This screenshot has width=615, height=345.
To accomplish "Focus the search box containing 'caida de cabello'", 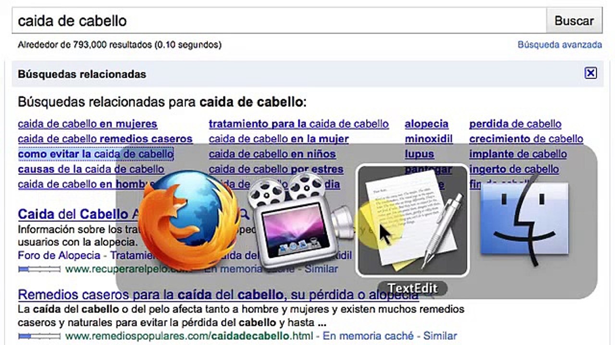I will click(x=279, y=21).
